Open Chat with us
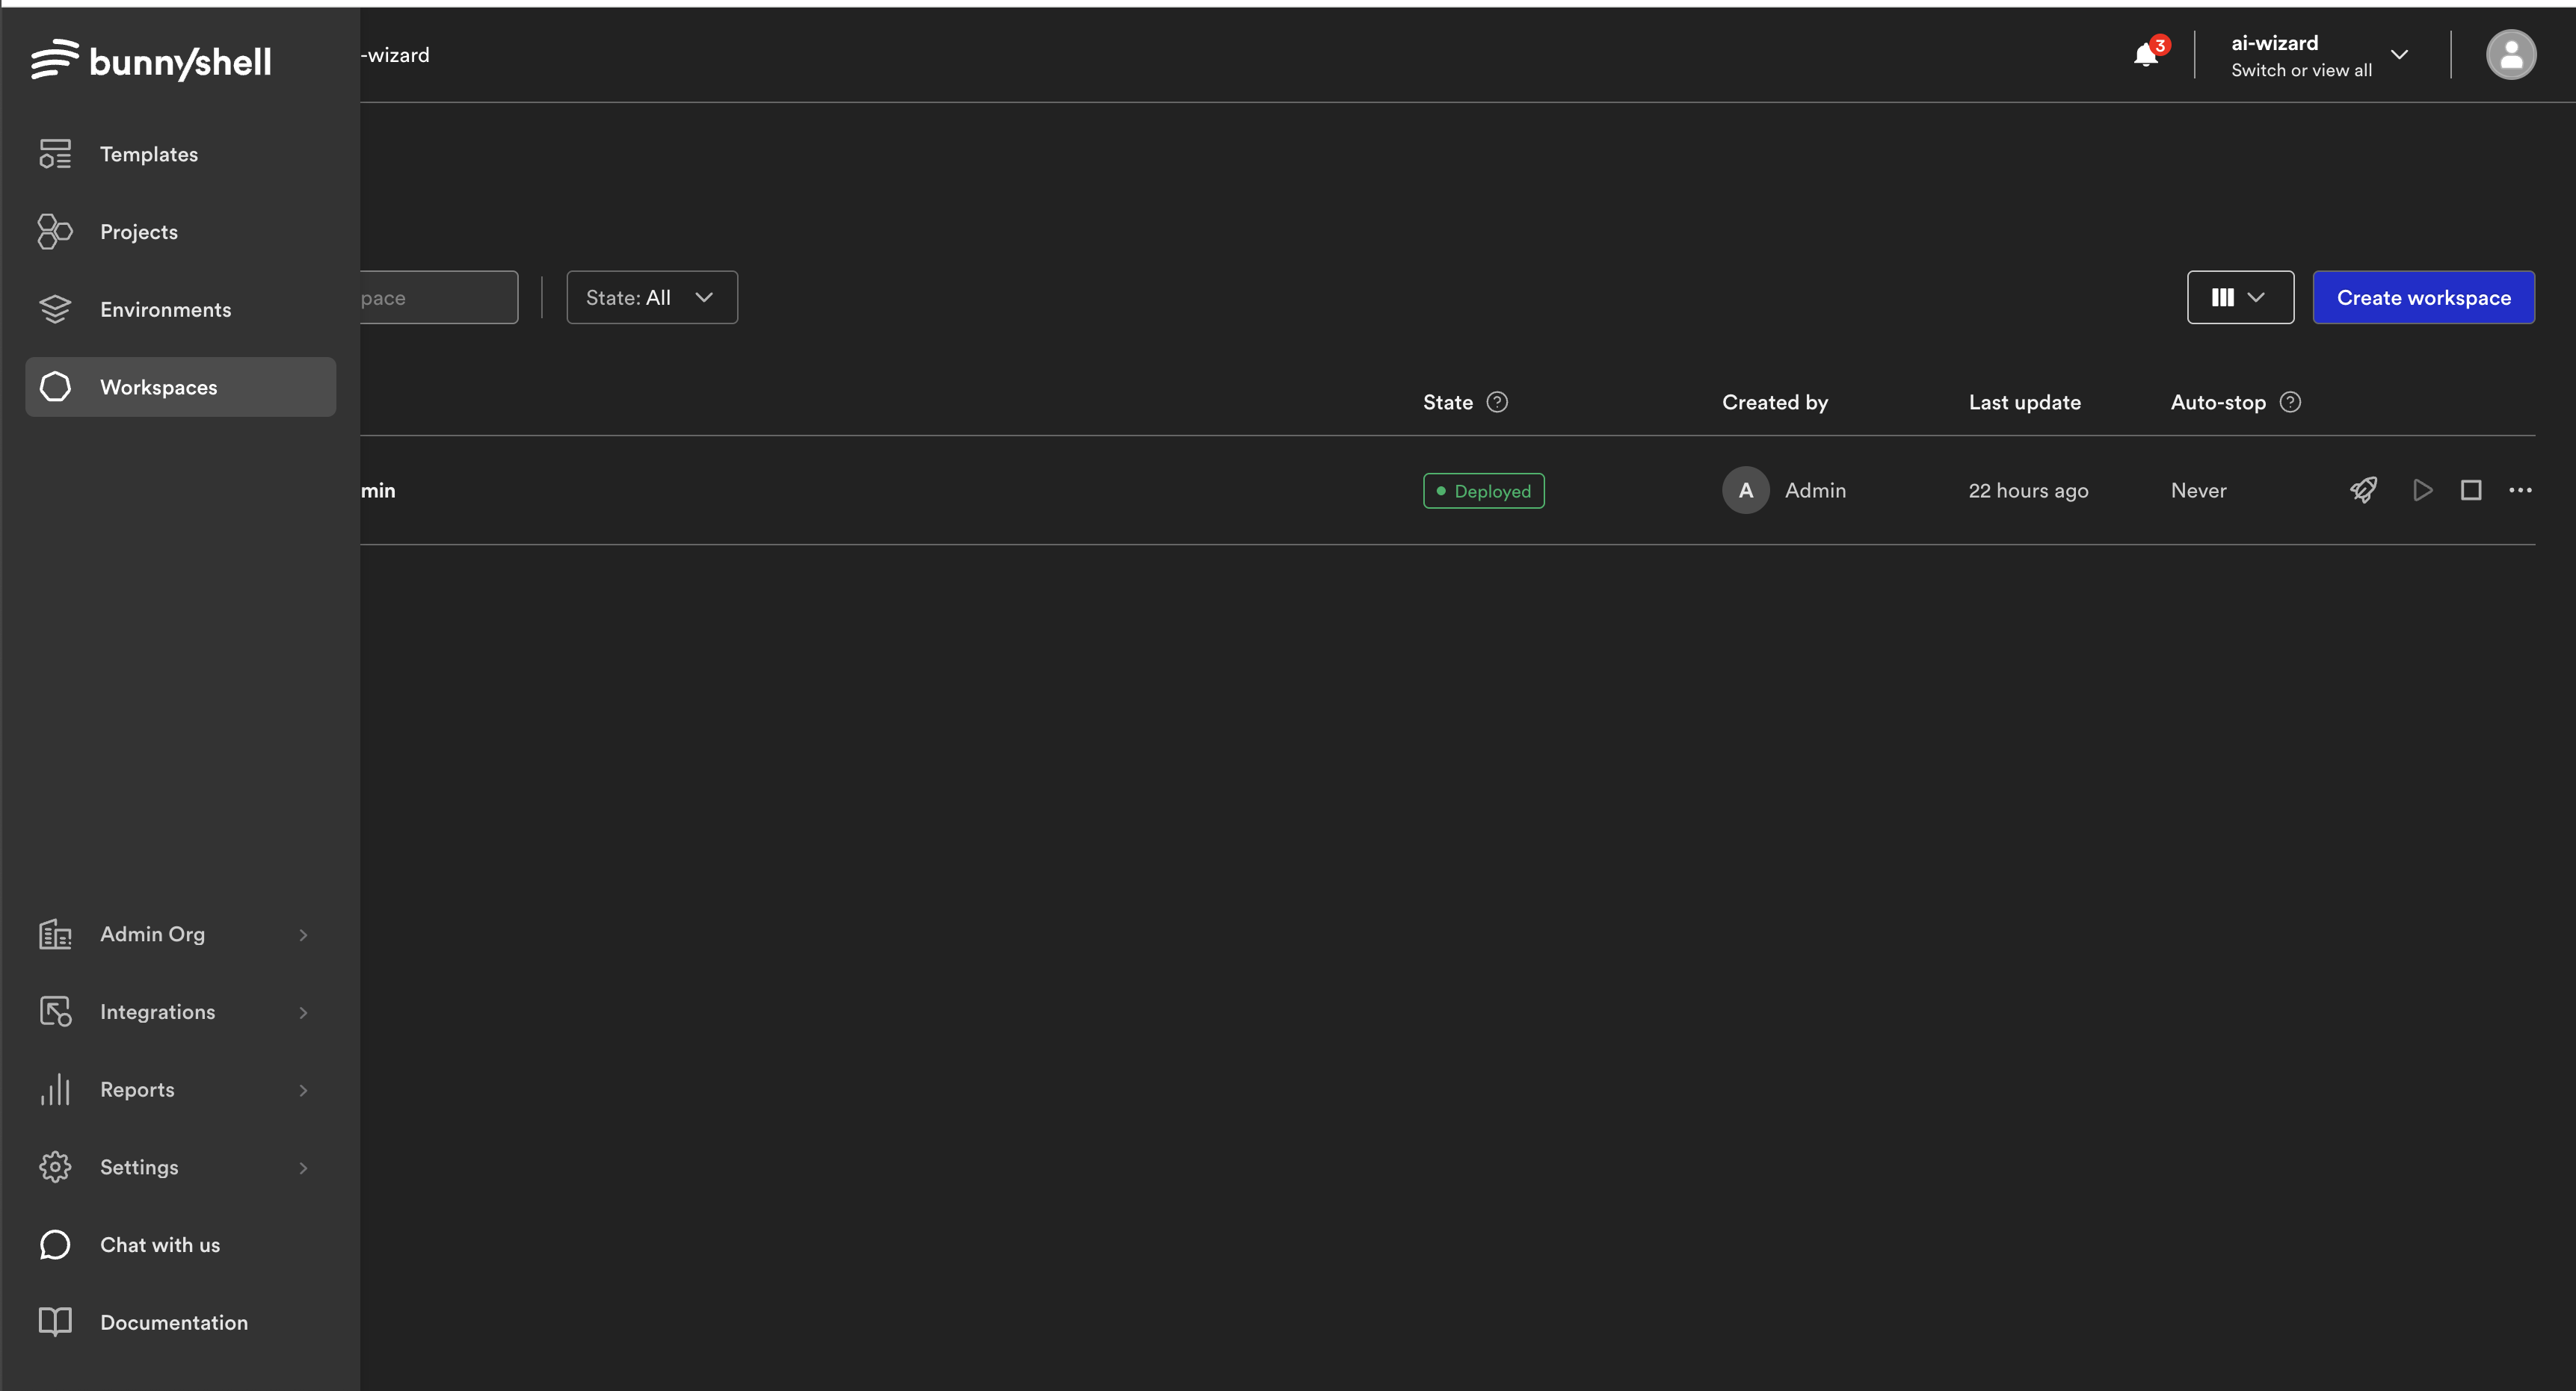The width and height of the screenshot is (2576, 1391). click(180, 1245)
